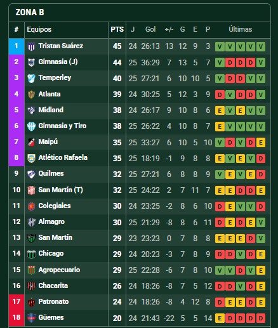Click the Equipos column header
Screen dimensions: 278x328
39,29
